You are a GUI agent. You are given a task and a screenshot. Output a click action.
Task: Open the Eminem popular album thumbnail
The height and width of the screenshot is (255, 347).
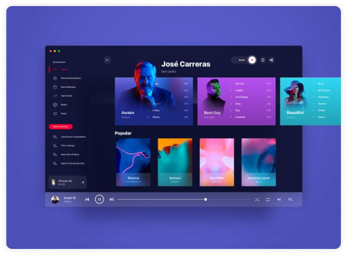175,162
